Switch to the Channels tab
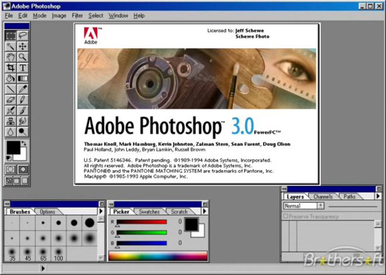Screen dimensions: 386x275 [x=323, y=197]
